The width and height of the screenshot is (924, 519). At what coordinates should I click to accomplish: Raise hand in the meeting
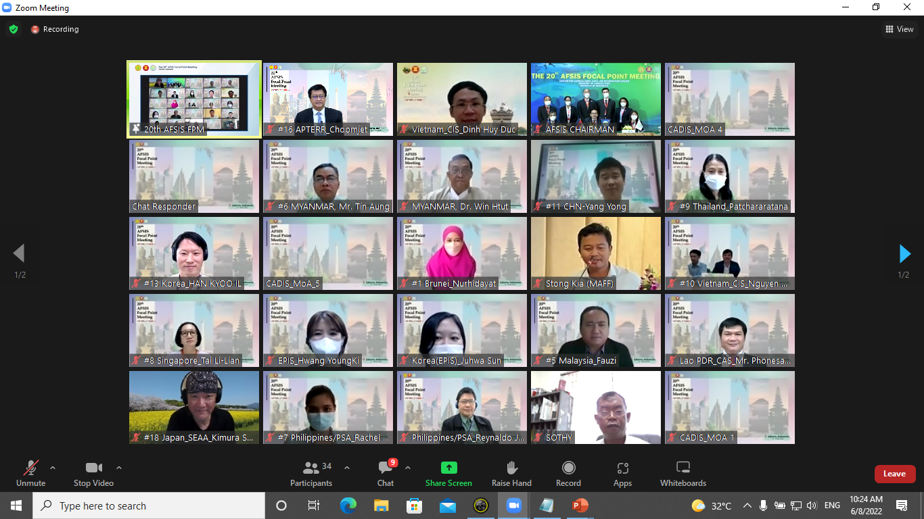coord(511,473)
